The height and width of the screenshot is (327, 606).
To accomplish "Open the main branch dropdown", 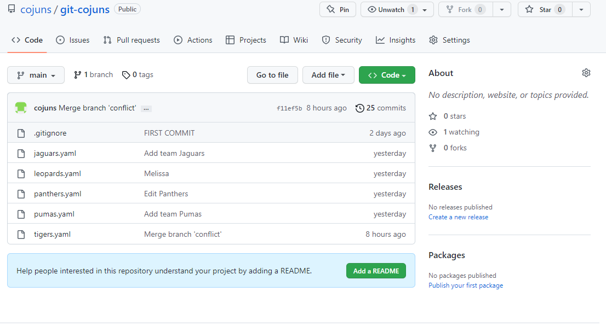I will tap(36, 75).
